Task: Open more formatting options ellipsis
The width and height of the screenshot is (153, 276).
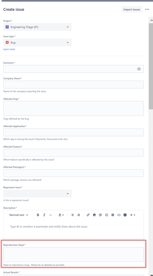Action: (51, 215)
